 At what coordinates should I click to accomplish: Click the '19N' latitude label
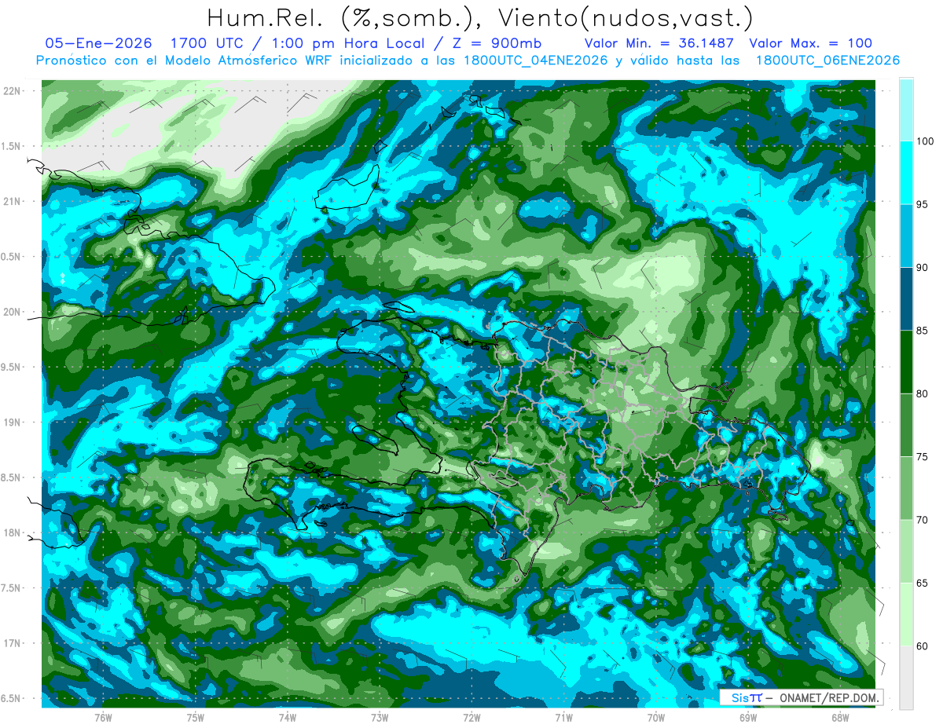pos(13,422)
